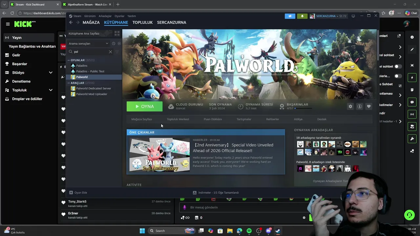Open MAĞAZA tab in Steam

[91, 22]
